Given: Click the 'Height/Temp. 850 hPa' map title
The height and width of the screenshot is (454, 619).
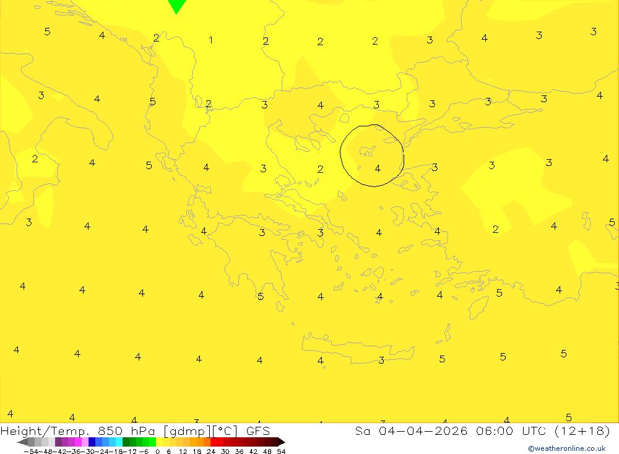Looking at the screenshot, I should pyautogui.click(x=78, y=430).
